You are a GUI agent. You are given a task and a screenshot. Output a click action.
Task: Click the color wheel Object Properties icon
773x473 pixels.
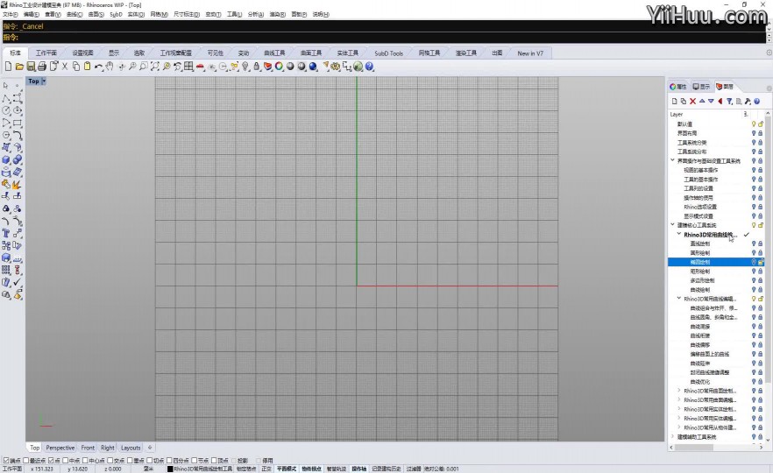coord(279,67)
